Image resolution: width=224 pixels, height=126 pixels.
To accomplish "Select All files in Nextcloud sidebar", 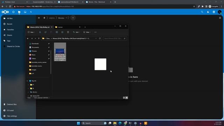I will [x=10, y=19].
